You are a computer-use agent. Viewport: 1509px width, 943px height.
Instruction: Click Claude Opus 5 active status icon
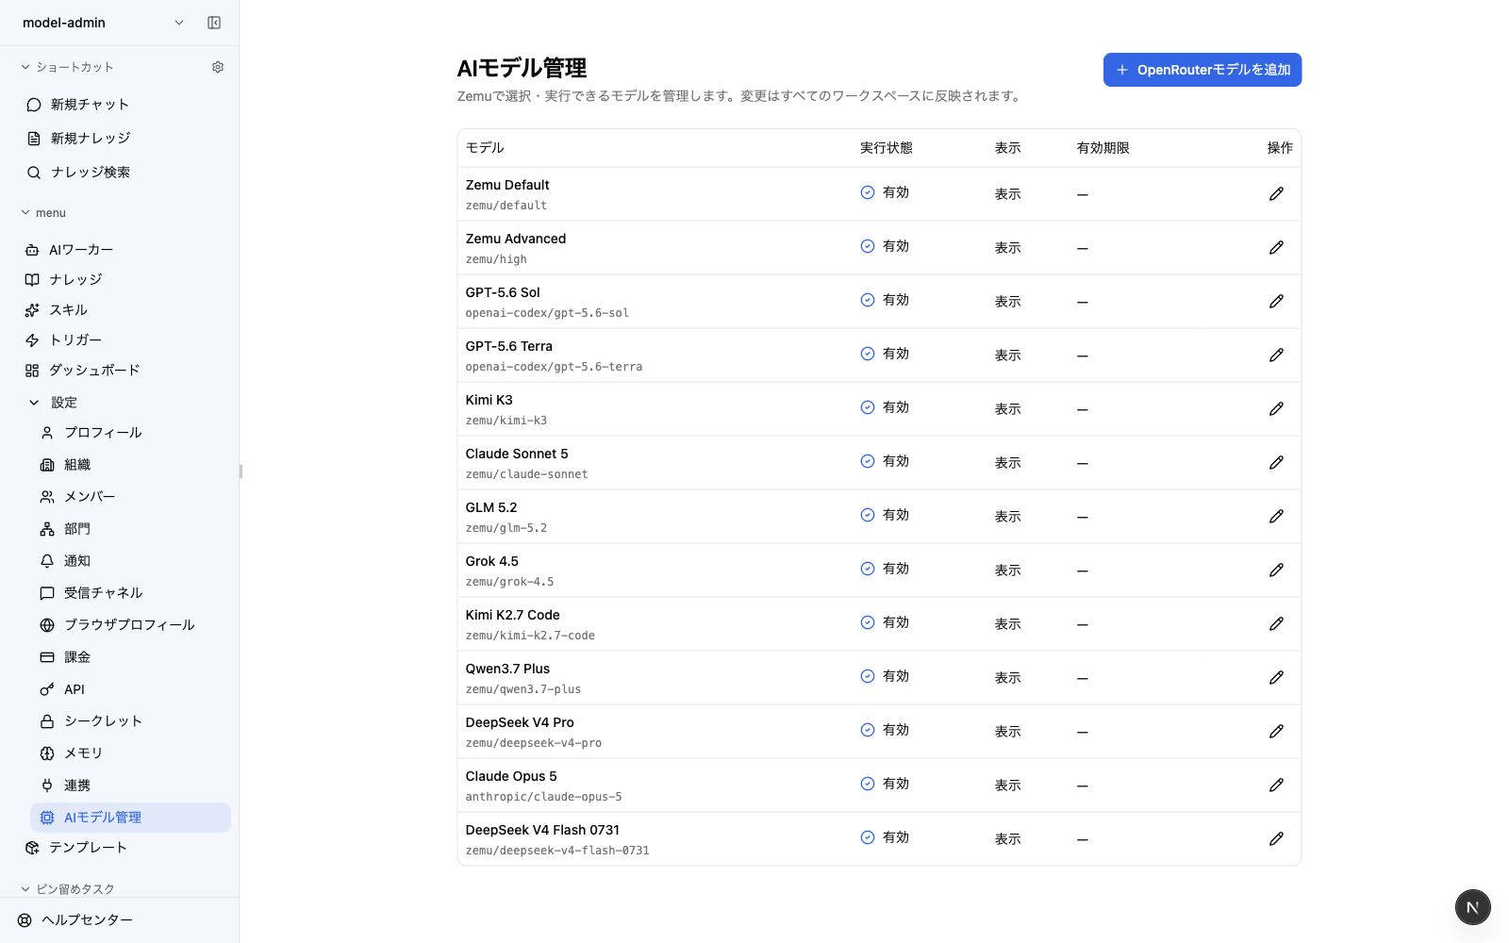tap(868, 784)
